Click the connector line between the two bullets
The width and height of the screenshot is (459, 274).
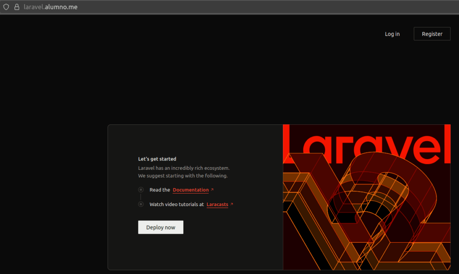(x=140, y=197)
